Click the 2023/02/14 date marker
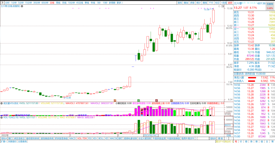The image size is (275, 143). [151, 135]
